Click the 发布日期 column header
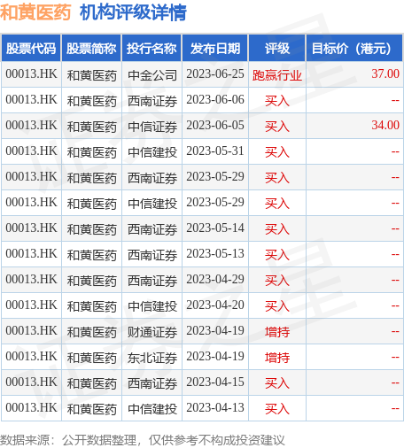Viewport: 404px width, 448px height. coord(215,48)
